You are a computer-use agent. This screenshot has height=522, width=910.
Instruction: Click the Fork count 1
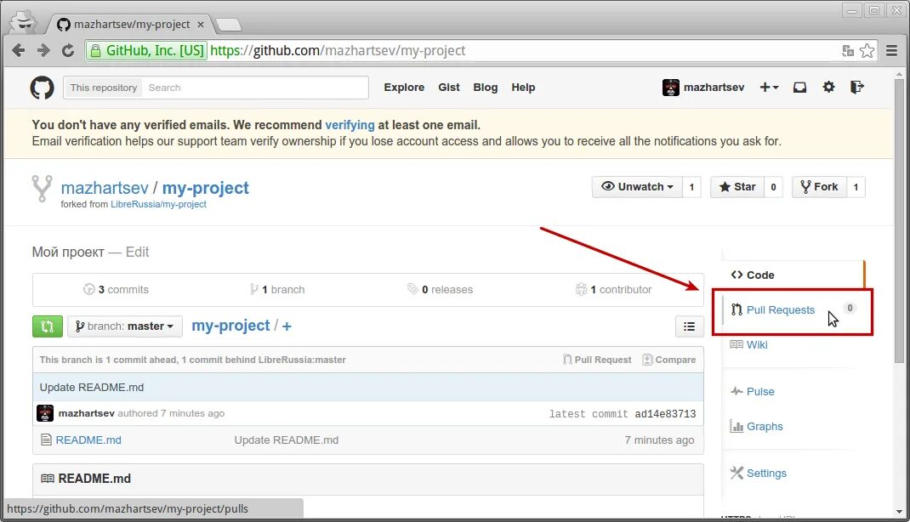pos(856,187)
